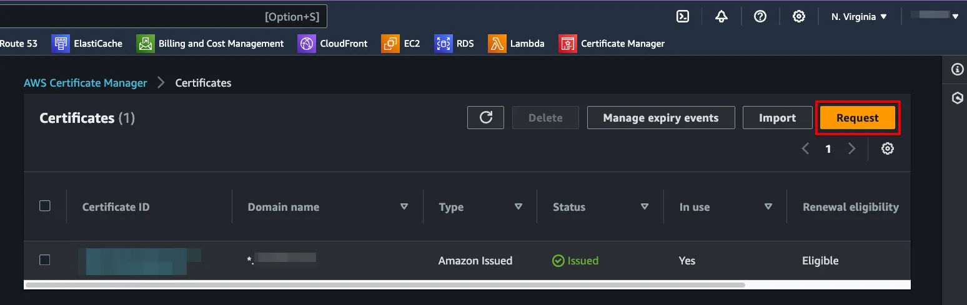Viewport: 967px width, 305px height.
Task: Click the green Issued status icon
Action: click(x=558, y=261)
